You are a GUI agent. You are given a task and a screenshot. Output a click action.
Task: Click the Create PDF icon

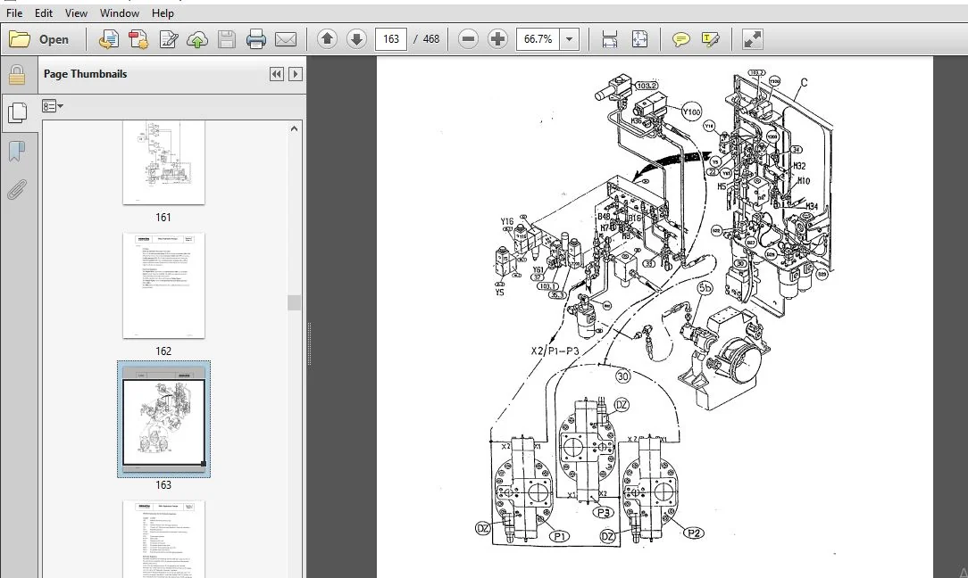109,39
